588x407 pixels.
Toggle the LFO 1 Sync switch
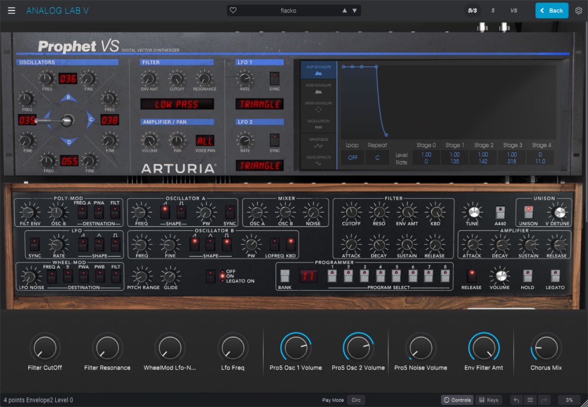coord(274,78)
